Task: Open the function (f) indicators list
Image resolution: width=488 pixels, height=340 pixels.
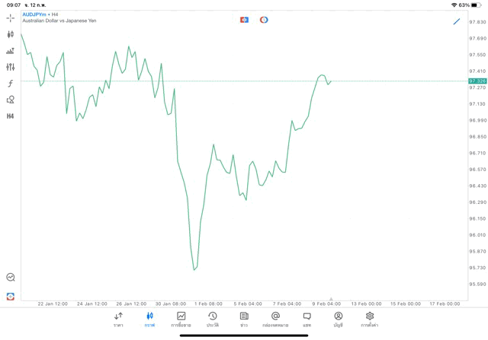Action: (x=10, y=84)
